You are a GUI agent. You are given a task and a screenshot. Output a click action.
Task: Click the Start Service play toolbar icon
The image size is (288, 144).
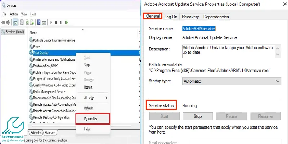click(x=51, y=22)
